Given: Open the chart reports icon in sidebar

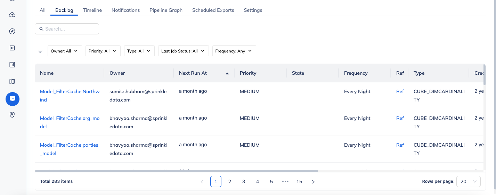Looking at the screenshot, I should pyautogui.click(x=12, y=65).
